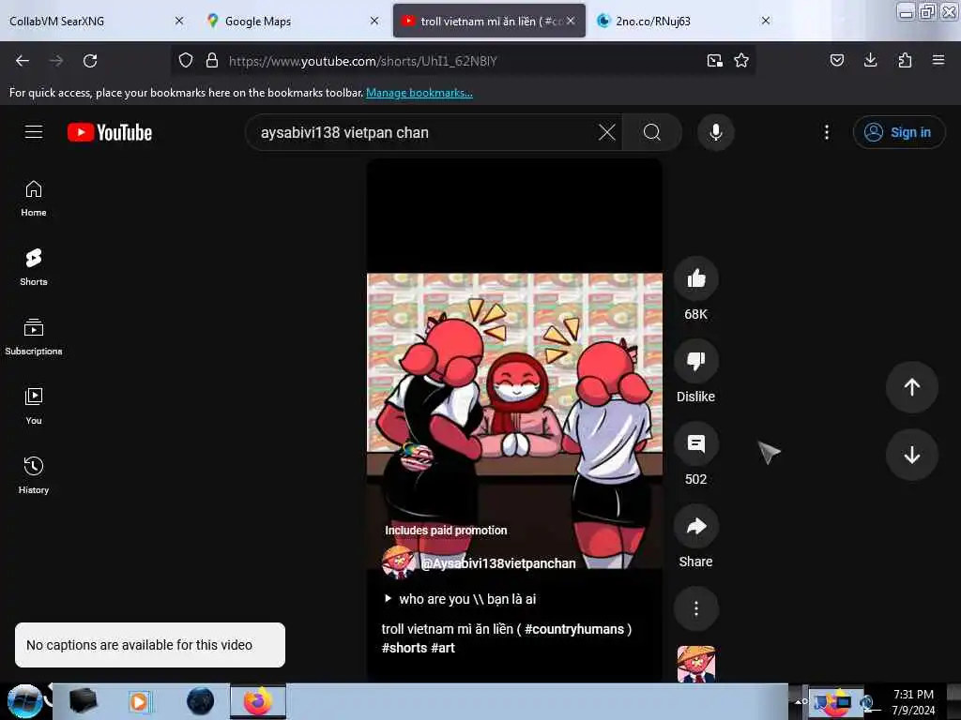Close the Google Maps tab
This screenshot has width=961, height=720.
(374, 21)
